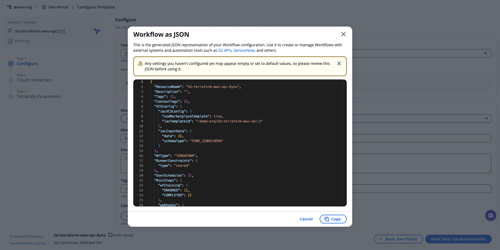This screenshot has width=500, height=250.
Task: Click the Terraform logo in Selected Template panel
Action: click(x=97, y=31)
